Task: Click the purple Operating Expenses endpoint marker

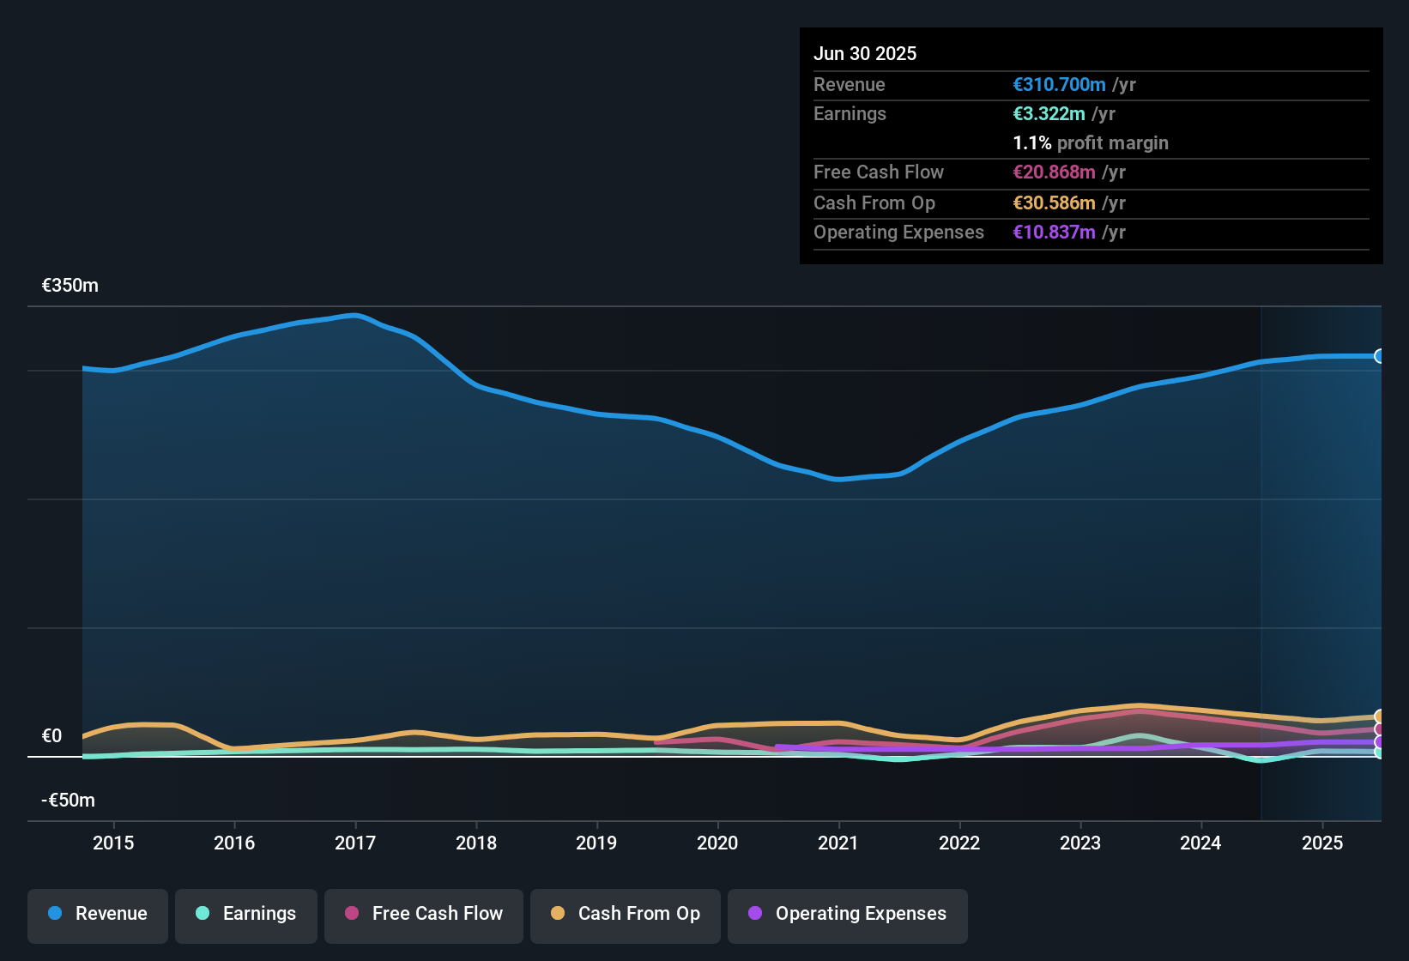Action: click(x=1378, y=741)
